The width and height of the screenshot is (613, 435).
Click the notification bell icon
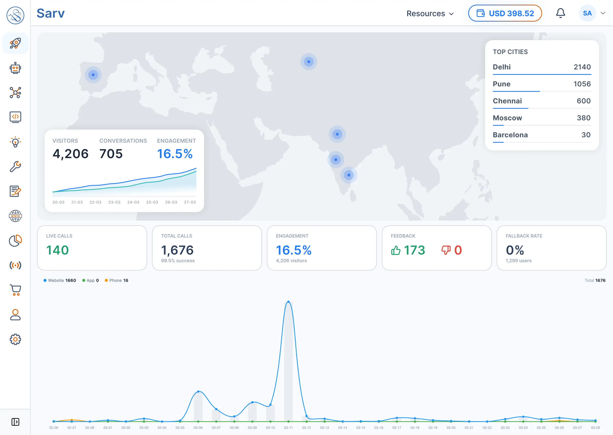[560, 13]
